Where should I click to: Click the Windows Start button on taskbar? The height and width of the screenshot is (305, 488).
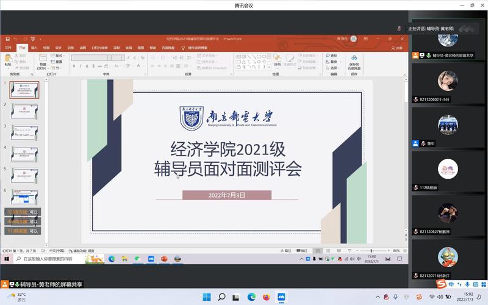coord(206,297)
